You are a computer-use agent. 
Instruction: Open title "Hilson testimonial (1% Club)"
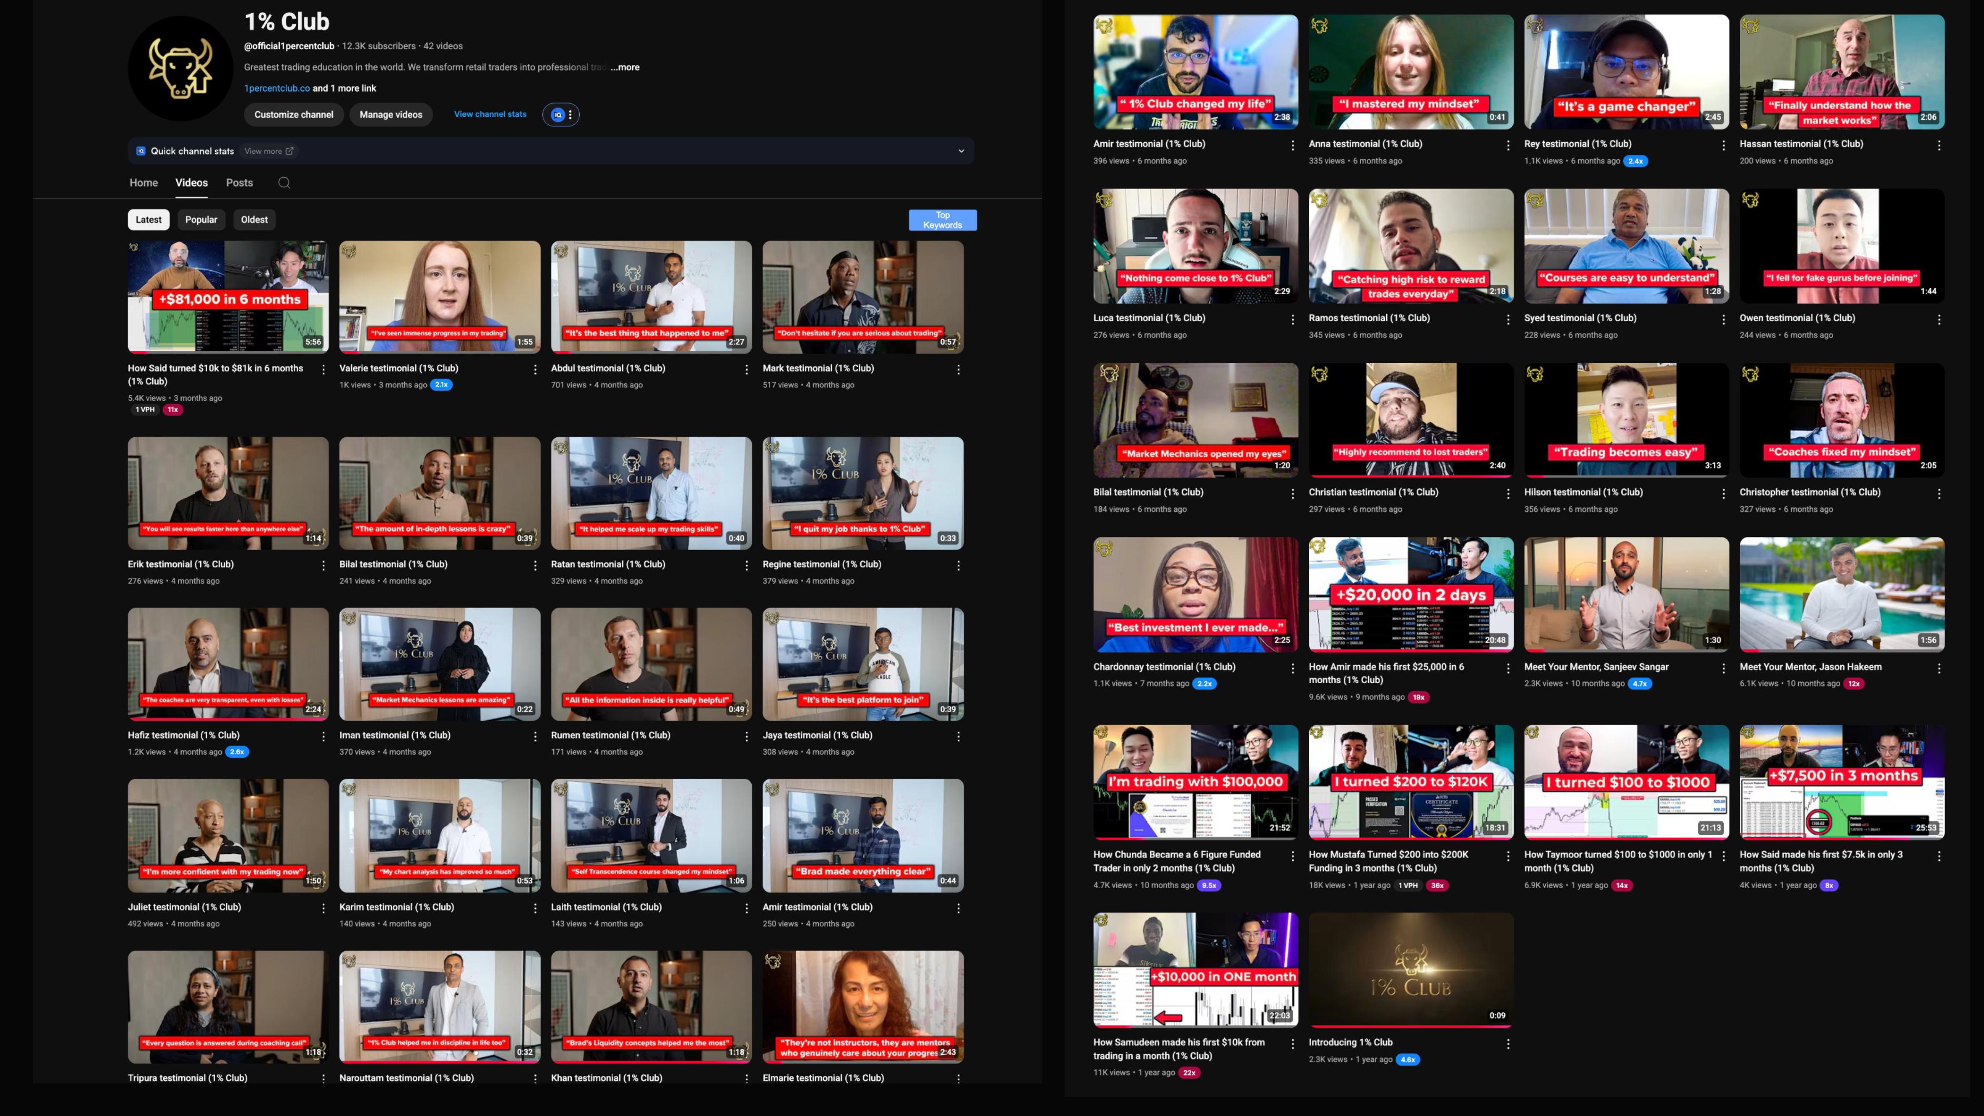click(1584, 492)
